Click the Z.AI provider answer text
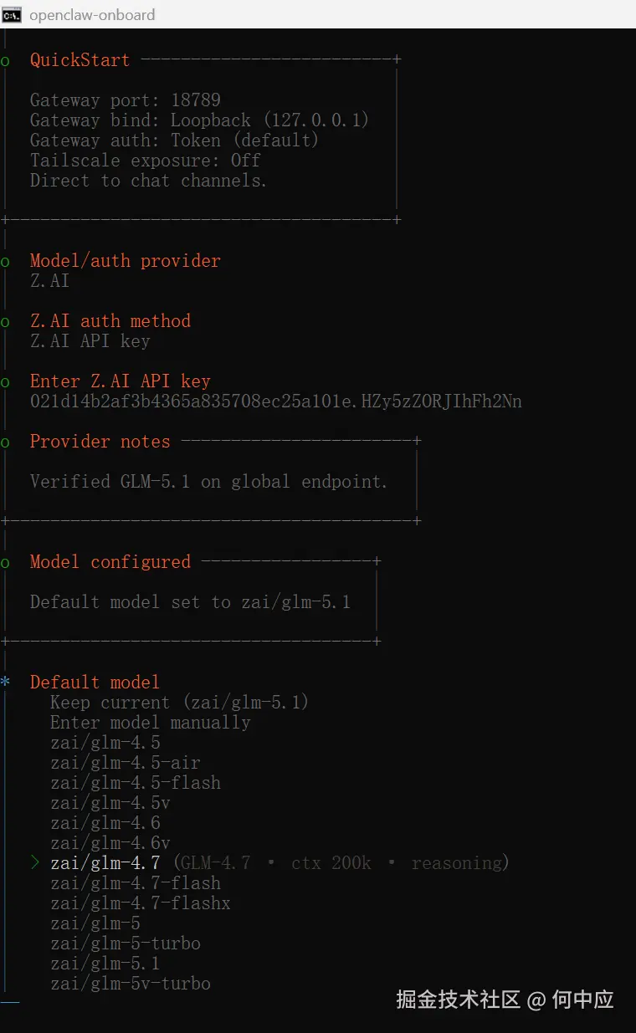Screen dimensions: 636x1033 pos(49,281)
